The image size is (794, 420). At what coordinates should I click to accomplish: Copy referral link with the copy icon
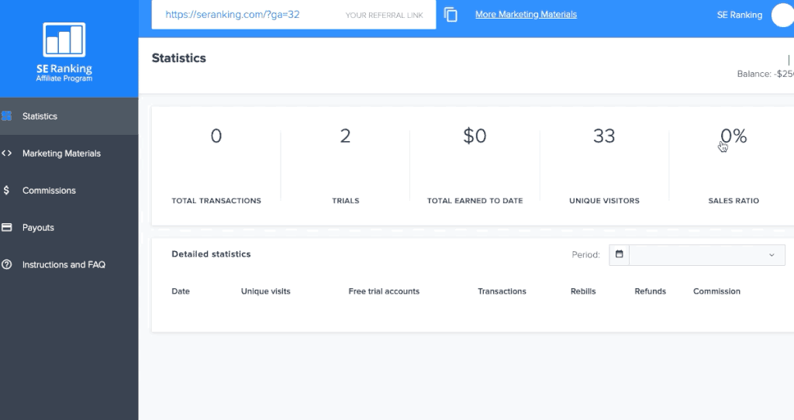451,15
